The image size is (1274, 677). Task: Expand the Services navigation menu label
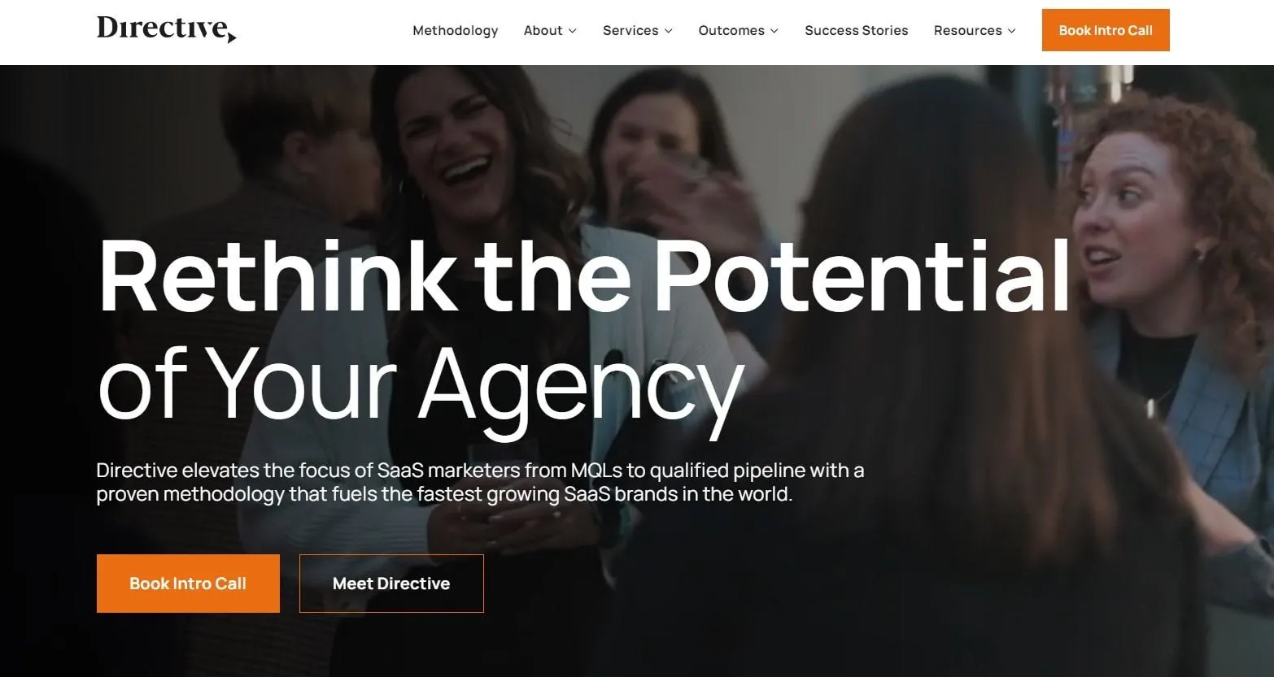point(630,30)
